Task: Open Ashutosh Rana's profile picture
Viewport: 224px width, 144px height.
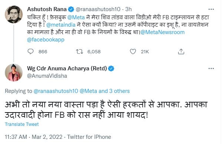Action: pos(14,14)
